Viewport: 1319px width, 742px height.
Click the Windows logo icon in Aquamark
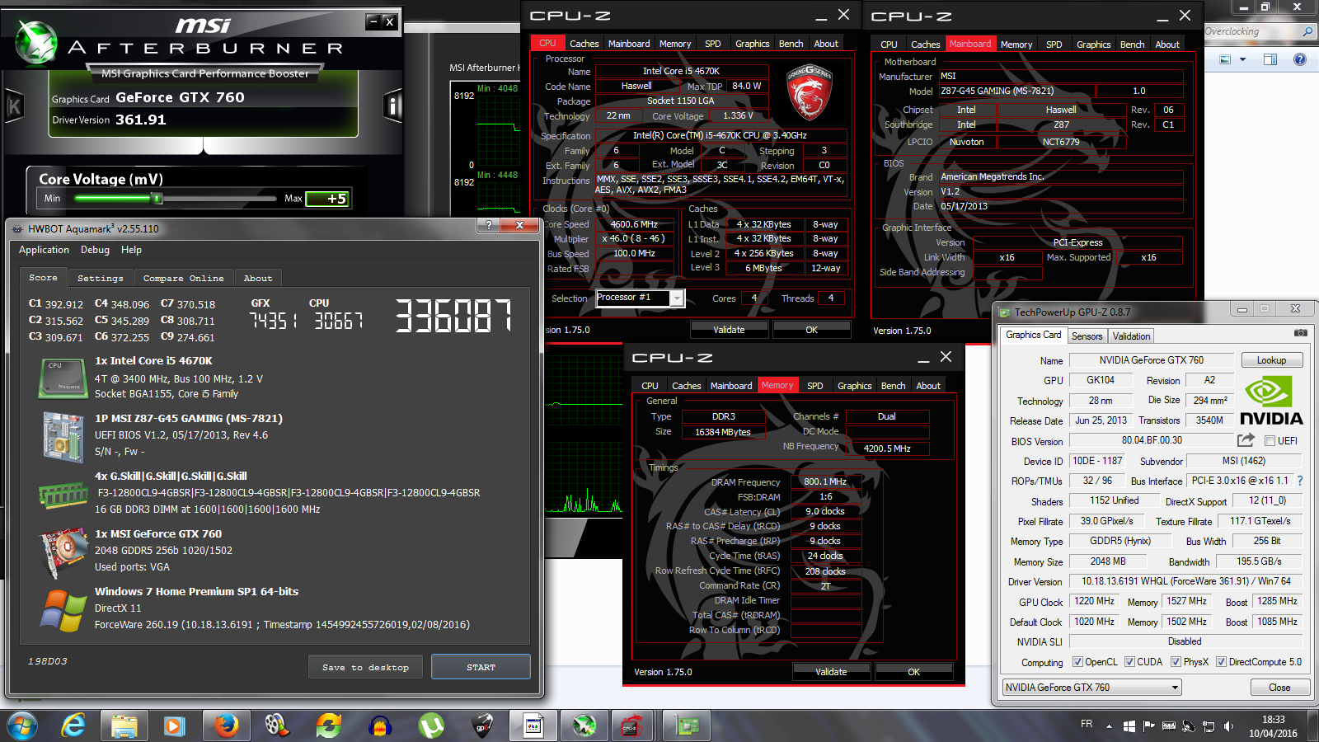pyautogui.click(x=63, y=611)
